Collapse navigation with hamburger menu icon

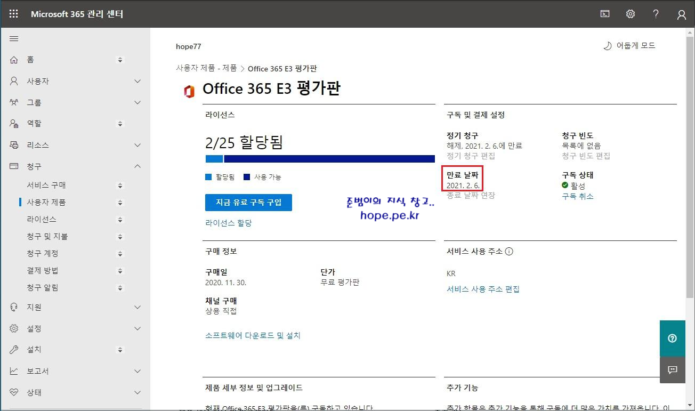pos(14,39)
